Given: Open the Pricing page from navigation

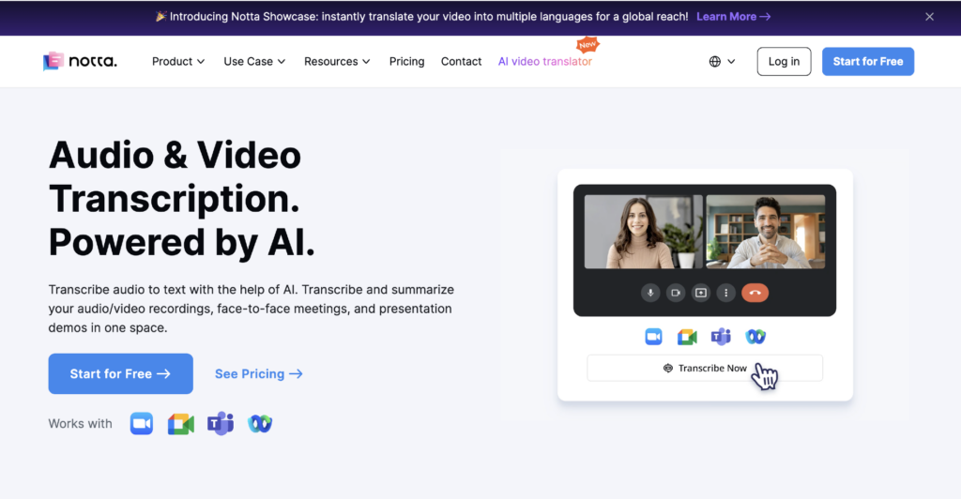Looking at the screenshot, I should click(x=407, y=61).
